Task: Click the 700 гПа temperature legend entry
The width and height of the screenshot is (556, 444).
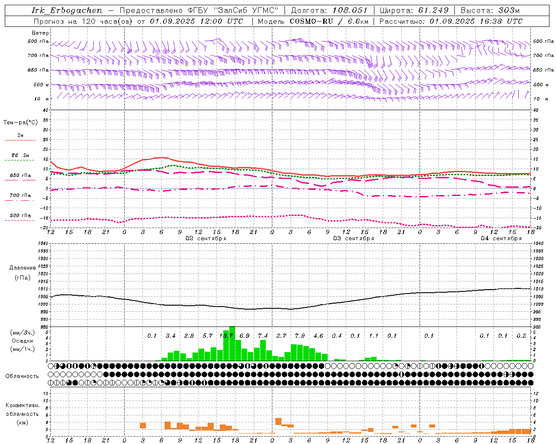Action: coord(20,196)
